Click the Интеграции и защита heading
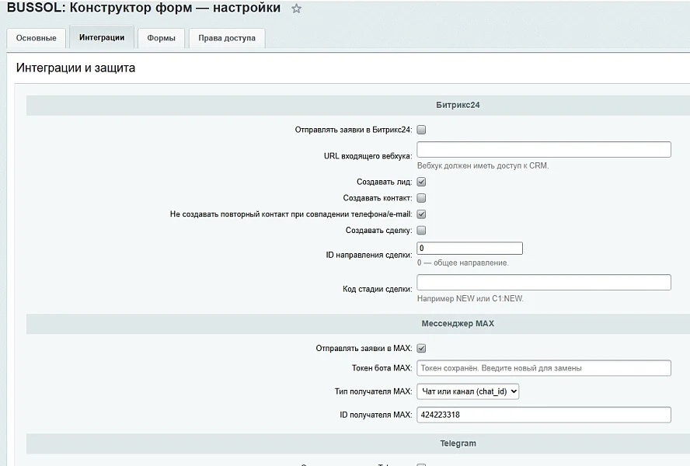 tap(75, 68)
